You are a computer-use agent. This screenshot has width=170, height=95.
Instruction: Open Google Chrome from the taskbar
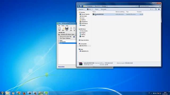pos(19,93)
